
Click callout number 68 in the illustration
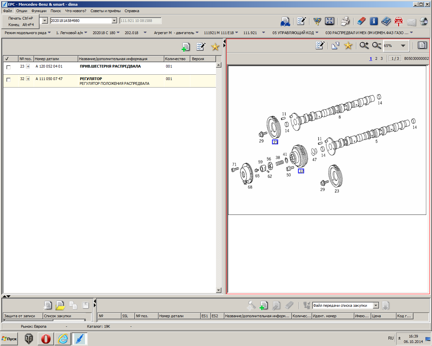pyautogui.click(x=250, y=187)
